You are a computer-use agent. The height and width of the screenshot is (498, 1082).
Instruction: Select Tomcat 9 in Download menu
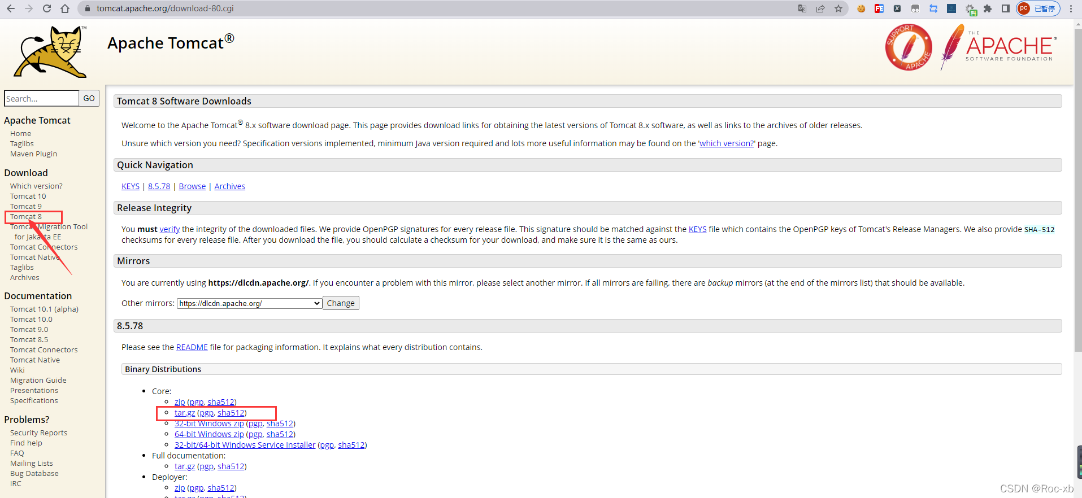click(26, 207)
